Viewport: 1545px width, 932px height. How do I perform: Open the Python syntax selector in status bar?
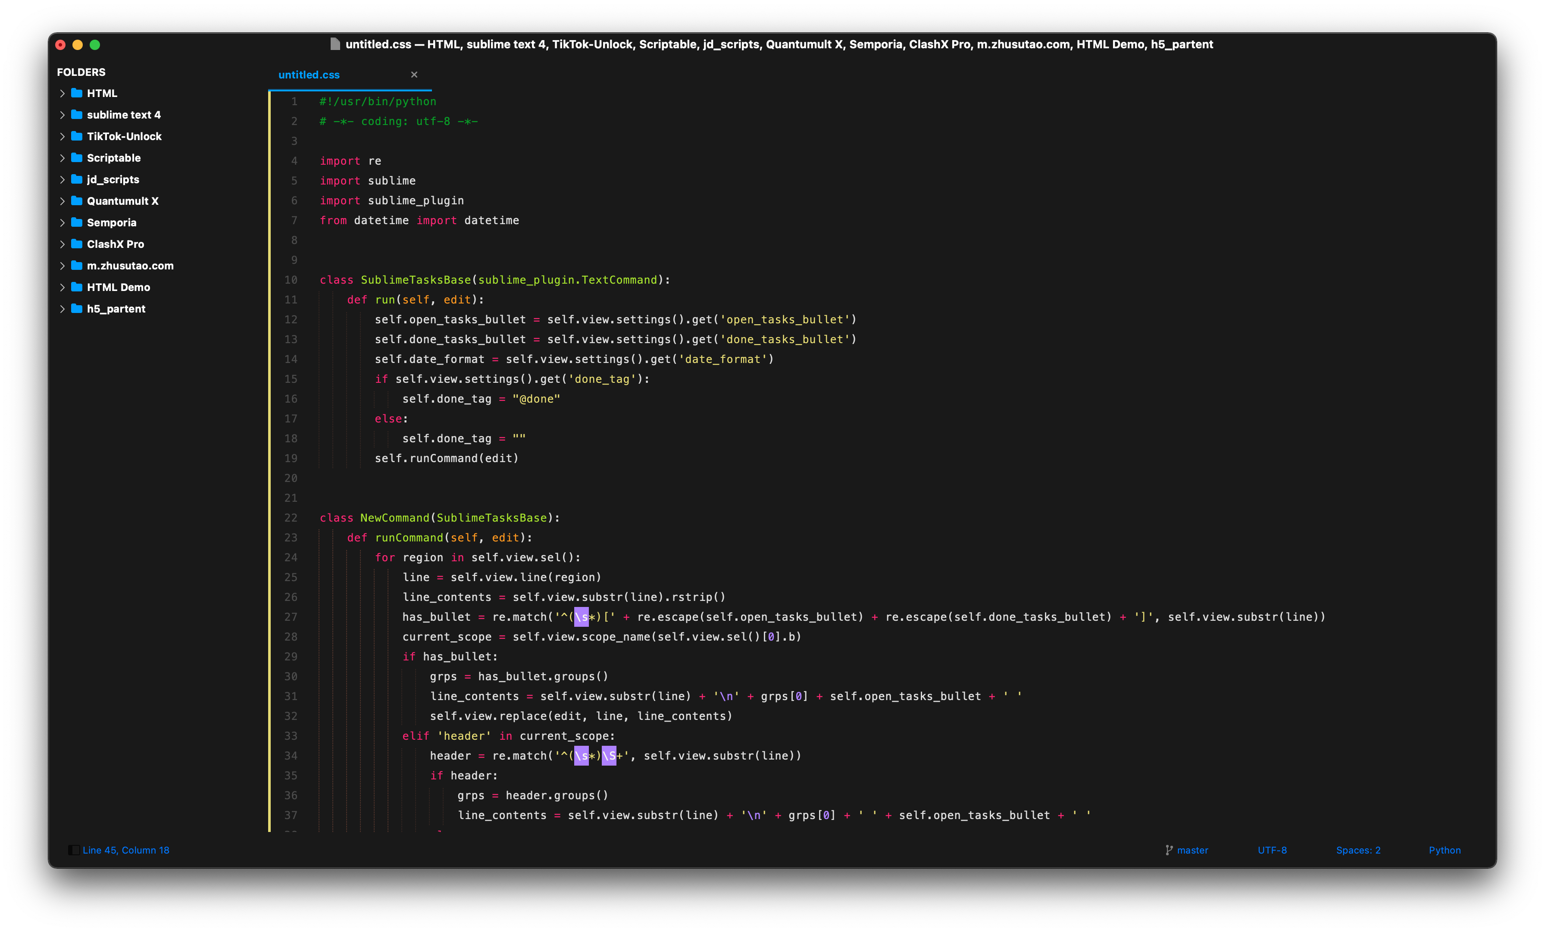click(x=1444, y=850)
